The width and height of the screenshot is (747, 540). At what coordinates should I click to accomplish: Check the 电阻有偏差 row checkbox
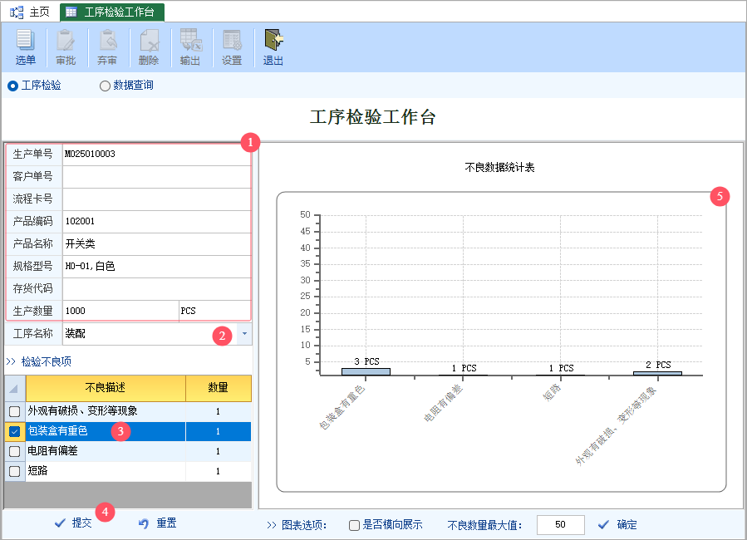click(x=15, y=451)
